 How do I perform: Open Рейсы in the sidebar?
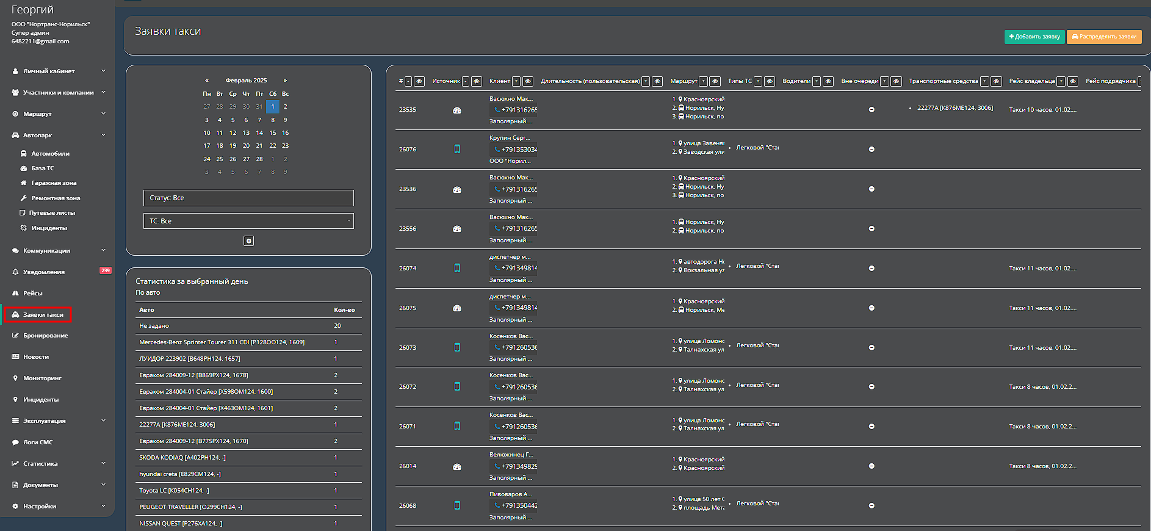tap(33, 294)
